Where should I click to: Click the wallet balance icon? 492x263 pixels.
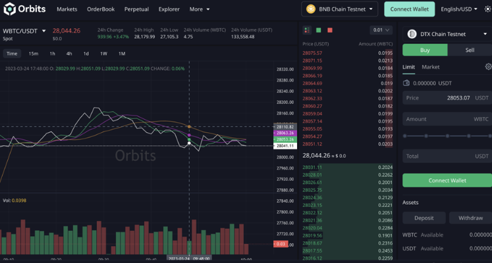[x=406, y=83]
